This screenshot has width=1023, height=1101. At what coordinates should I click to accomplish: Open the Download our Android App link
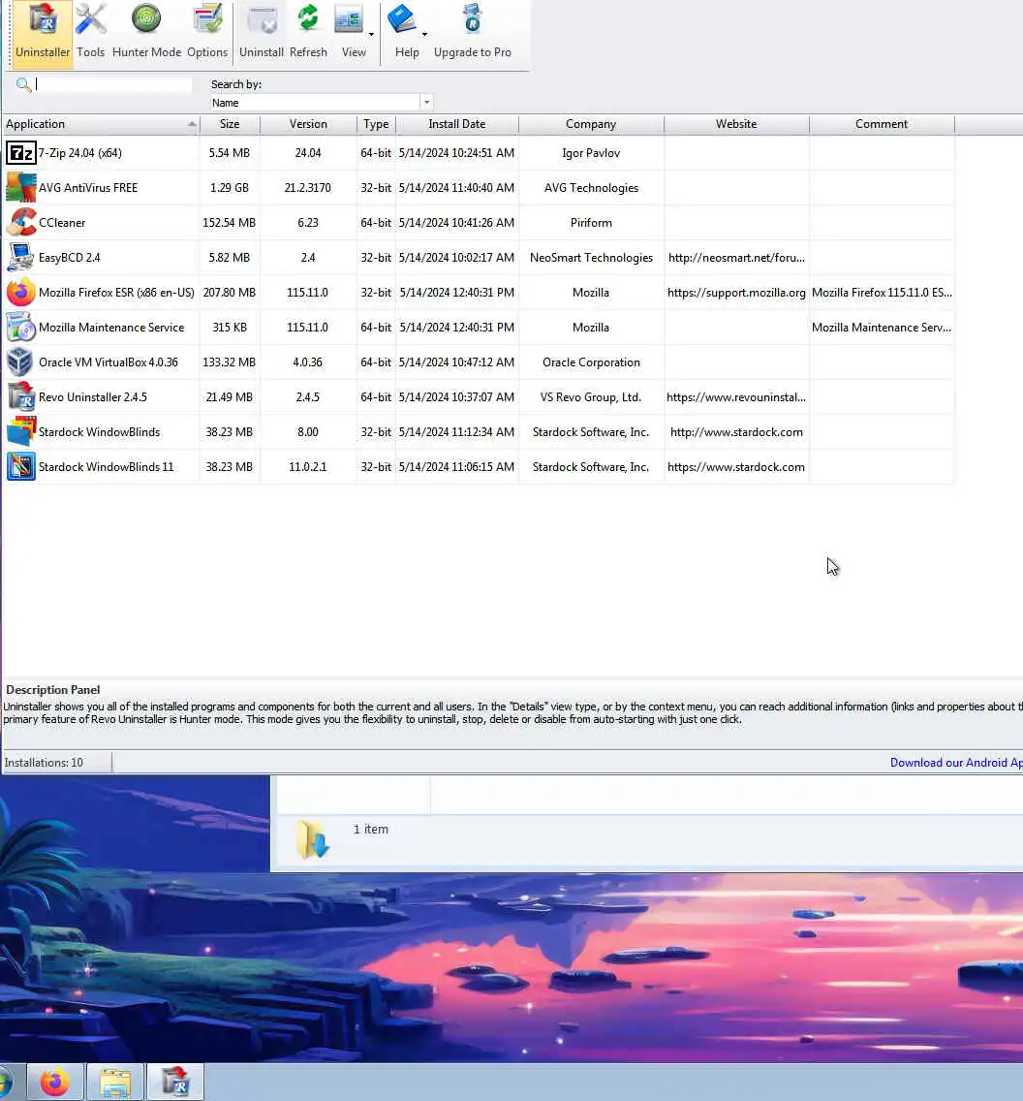(x=955, y=763)
